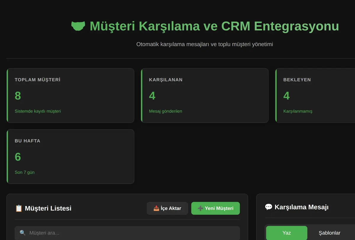Click the Müşteri Listesi heading
This screenshot has width=355, height=240.
[x=48, y=208]
